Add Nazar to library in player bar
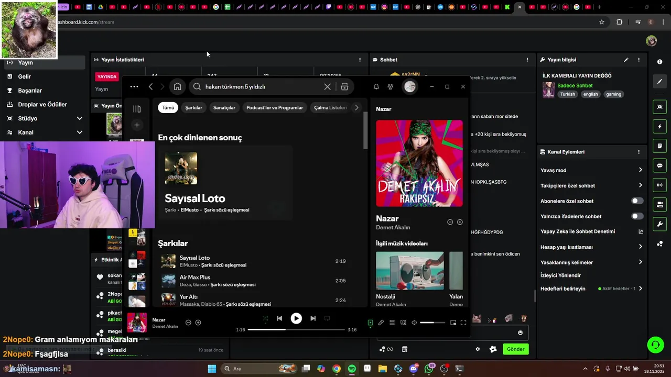 [x=198, y=323]
